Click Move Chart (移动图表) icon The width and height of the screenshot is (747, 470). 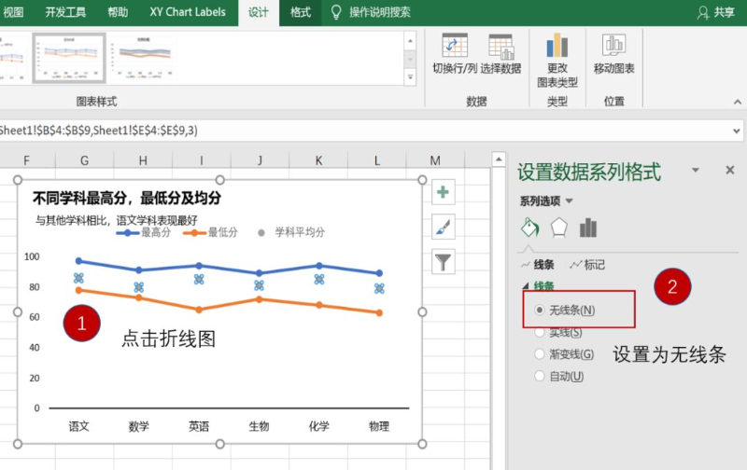[613, 46]
